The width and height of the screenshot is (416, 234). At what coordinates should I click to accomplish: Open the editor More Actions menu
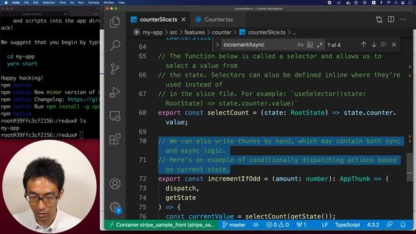coord(402,19)
